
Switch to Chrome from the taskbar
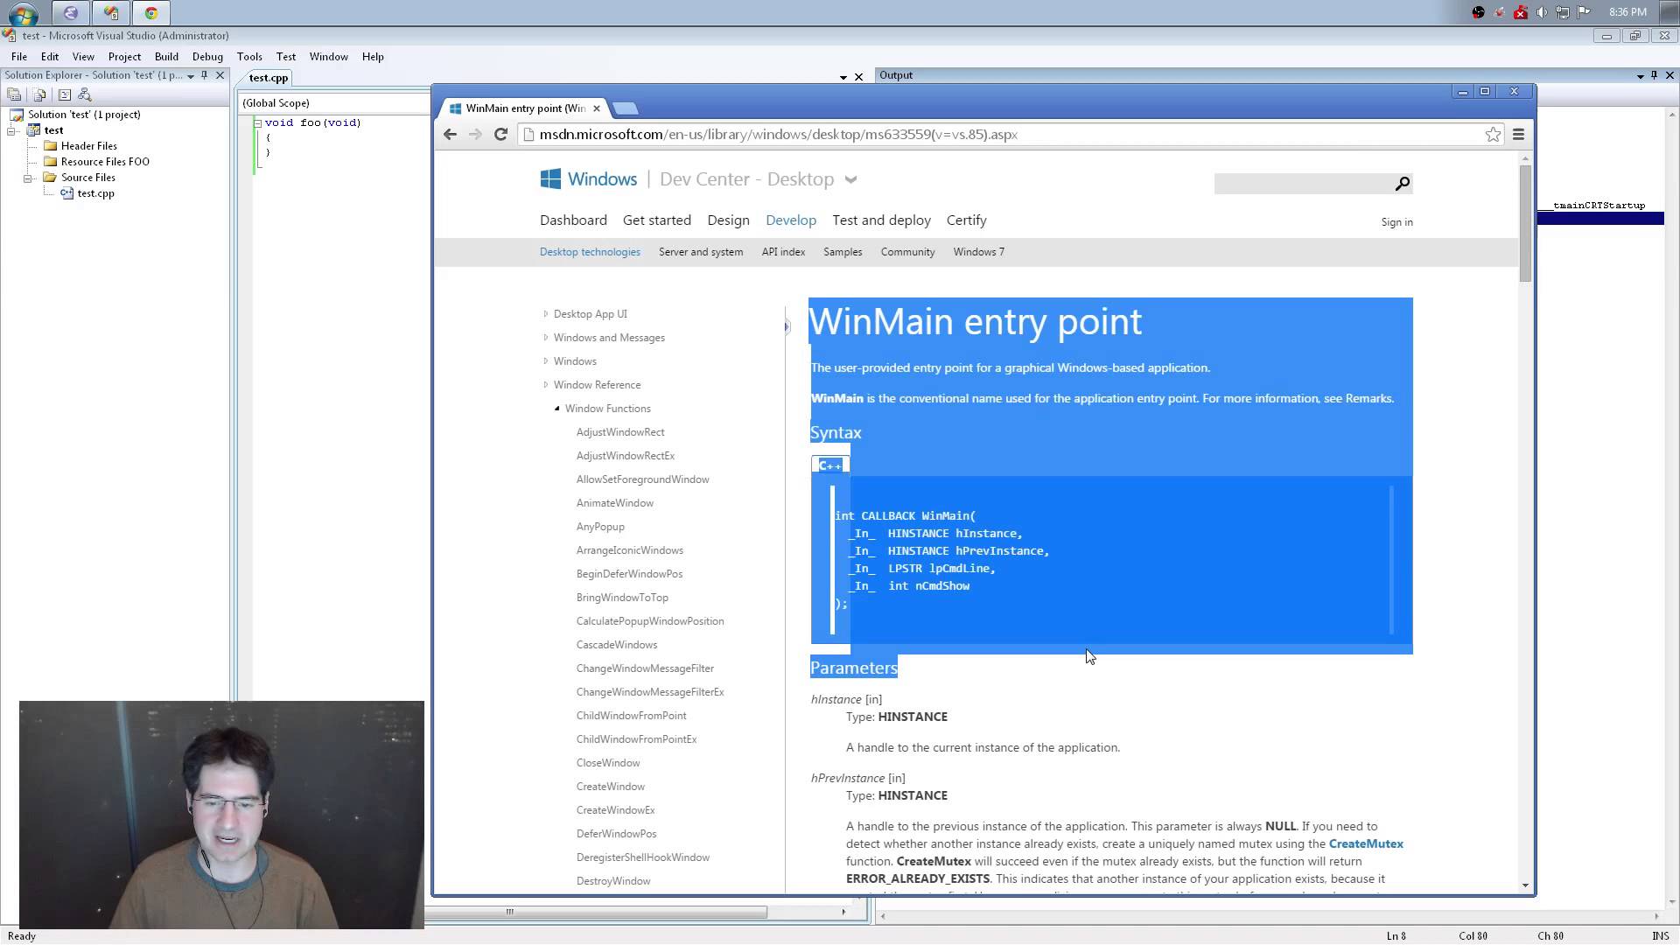click(x=150, y=13)
